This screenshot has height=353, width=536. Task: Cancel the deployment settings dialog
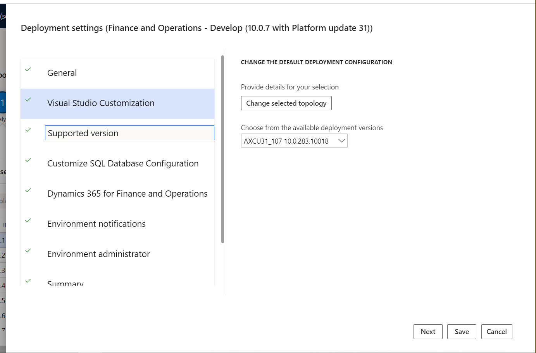point(496,332)
